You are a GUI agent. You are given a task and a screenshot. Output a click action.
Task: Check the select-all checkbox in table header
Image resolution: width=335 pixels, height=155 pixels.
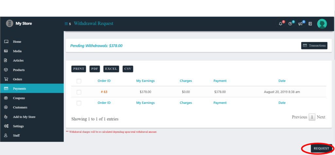(79, 81)
